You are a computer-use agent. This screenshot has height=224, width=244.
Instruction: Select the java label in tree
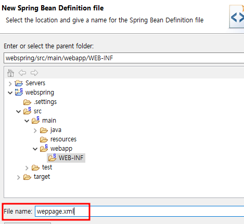(x=56, y=130)
